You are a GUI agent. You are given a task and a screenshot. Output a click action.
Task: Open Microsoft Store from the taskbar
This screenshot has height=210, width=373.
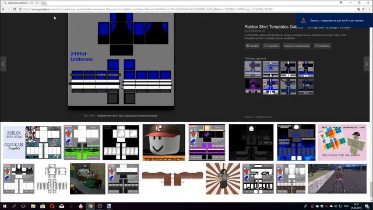(43, 206)
